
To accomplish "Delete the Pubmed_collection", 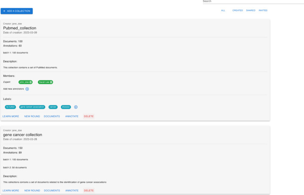I will [x=88, y=116].
